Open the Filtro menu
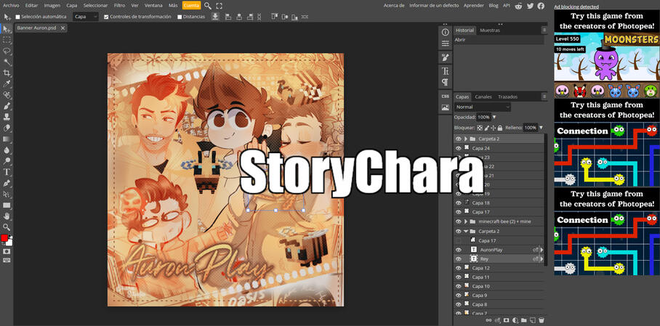 coord(119,5)
